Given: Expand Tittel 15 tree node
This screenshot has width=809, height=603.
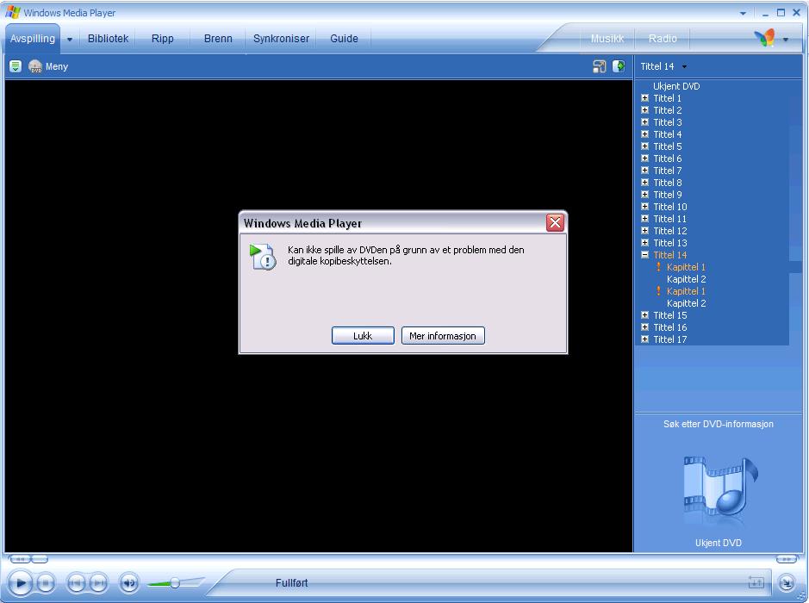Looking at the screenshot, I should coord(644,315).
